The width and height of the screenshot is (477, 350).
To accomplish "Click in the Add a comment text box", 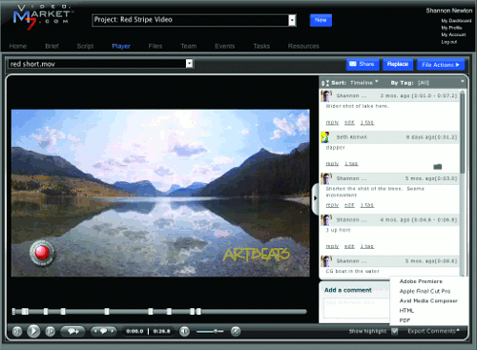I will [357, 307].
